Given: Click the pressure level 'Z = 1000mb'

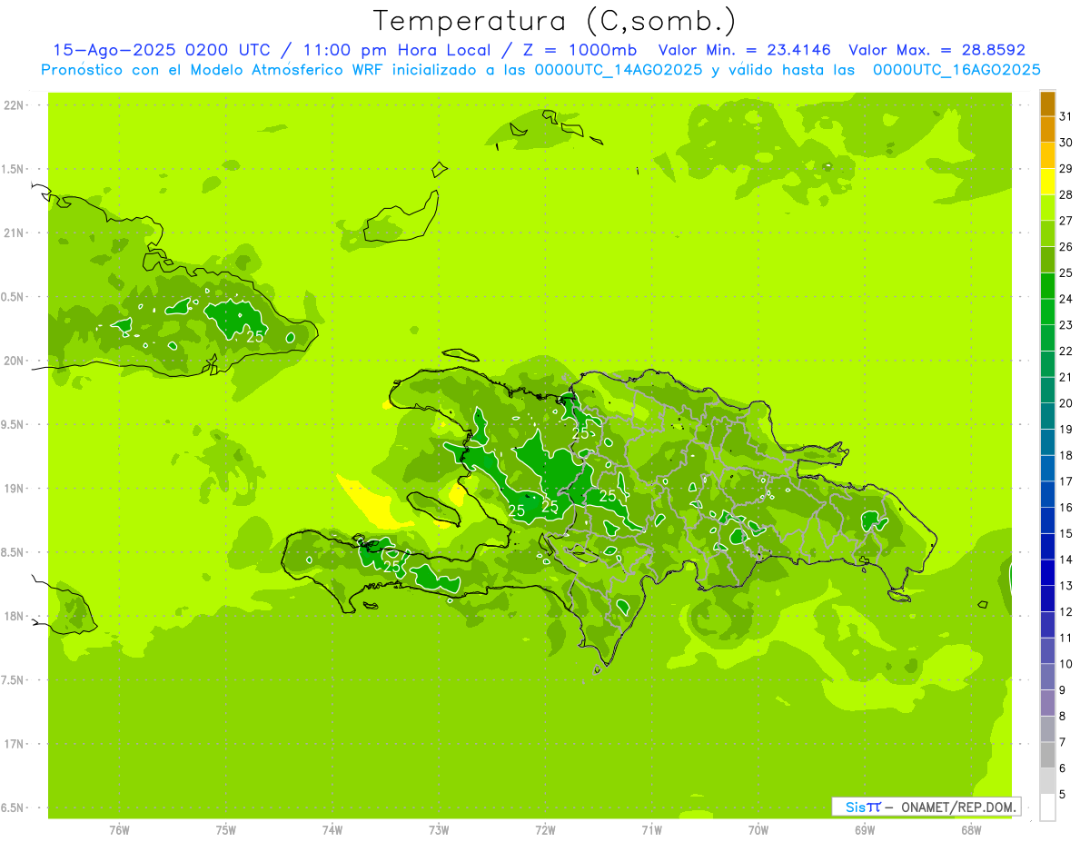Looking at the screenshot, I should tap(579, 50).
